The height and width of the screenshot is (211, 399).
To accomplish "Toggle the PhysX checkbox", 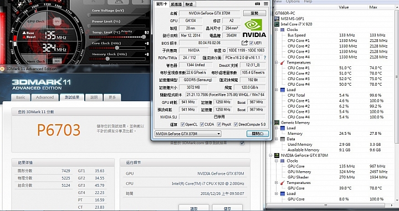I will pyautogui.click(x=219, y=124).
